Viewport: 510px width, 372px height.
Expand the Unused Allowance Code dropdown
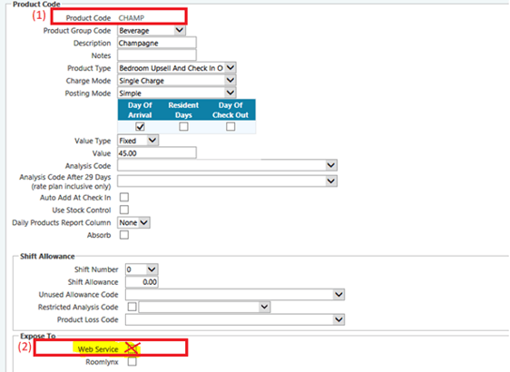click(x=235, y=294)
